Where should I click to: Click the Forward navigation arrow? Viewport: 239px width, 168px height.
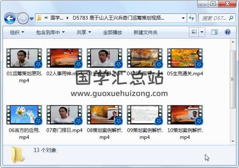(23, 18)
